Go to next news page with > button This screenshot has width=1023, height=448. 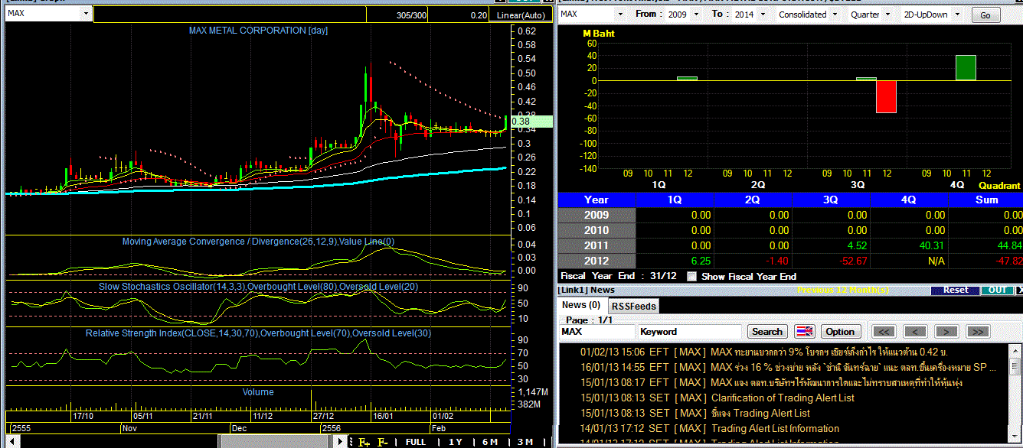pos(947,332)
